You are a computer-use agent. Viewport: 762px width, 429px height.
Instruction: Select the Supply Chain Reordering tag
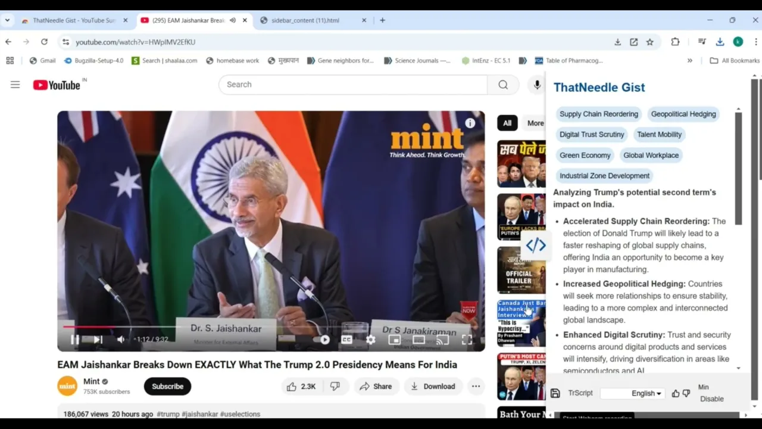tap(598, 114)
